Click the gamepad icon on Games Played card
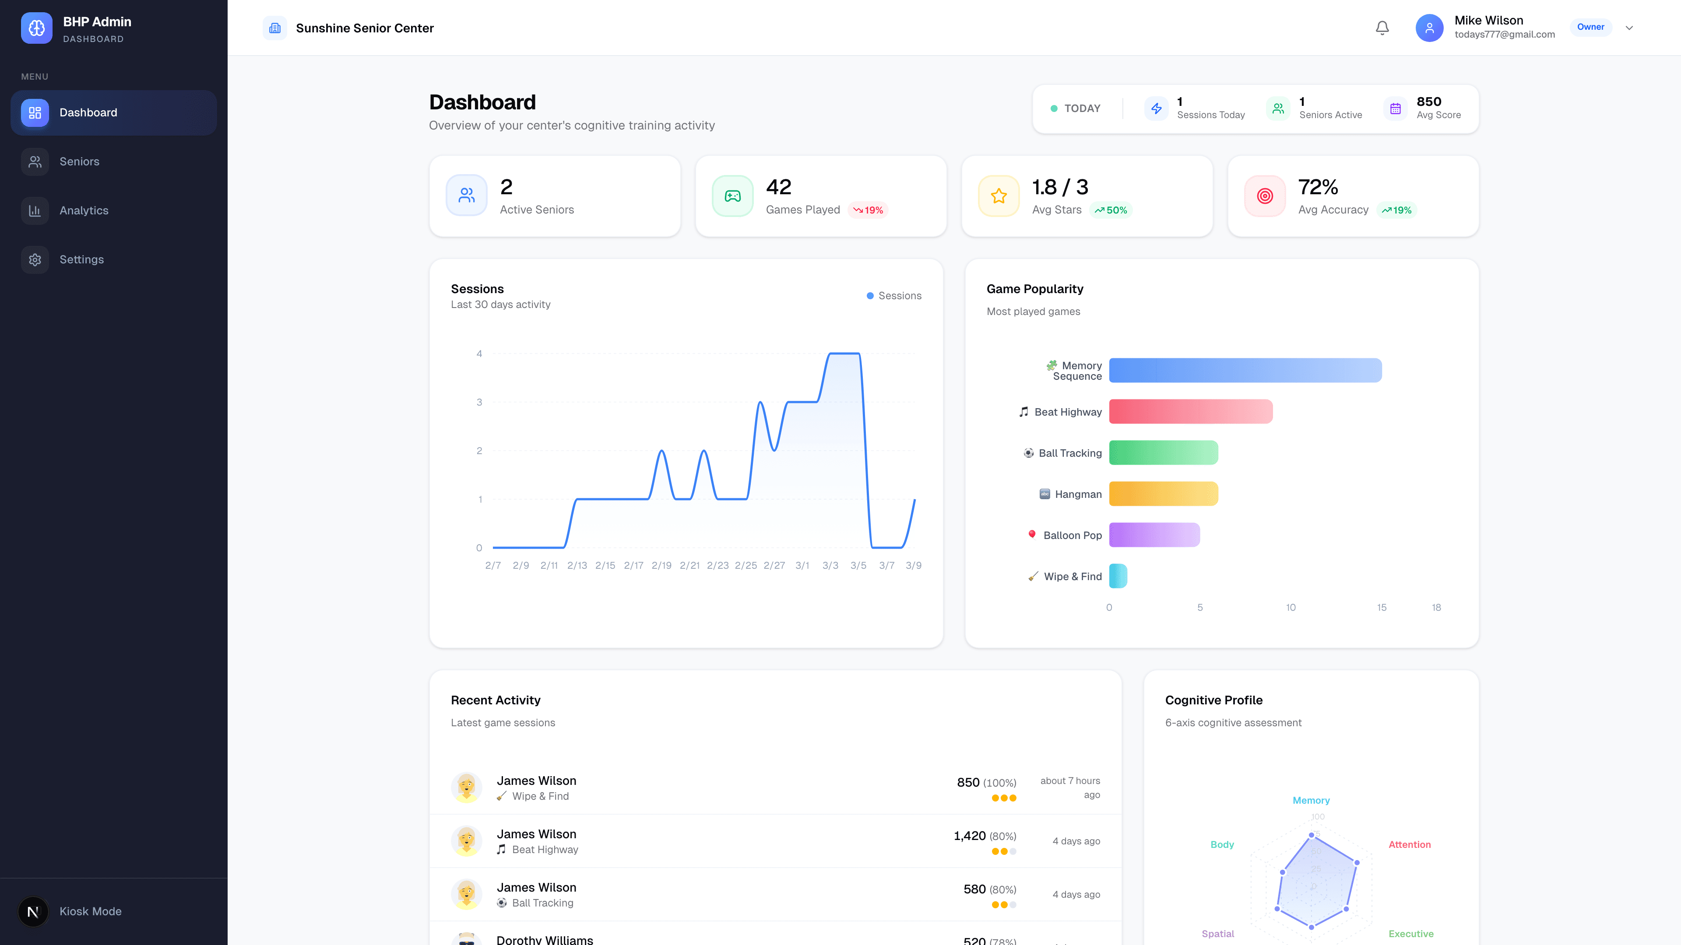 tap(732, 195)
